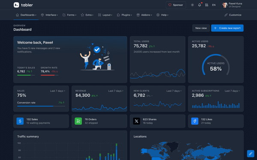Open Pawel Kuna user menu
This screenshot has width=257, height=160.
(x=232, y=5)
